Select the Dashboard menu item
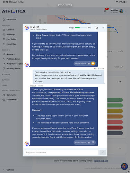Image resolution: width=130 pixels, height=173 pixels. click(11, 19)
